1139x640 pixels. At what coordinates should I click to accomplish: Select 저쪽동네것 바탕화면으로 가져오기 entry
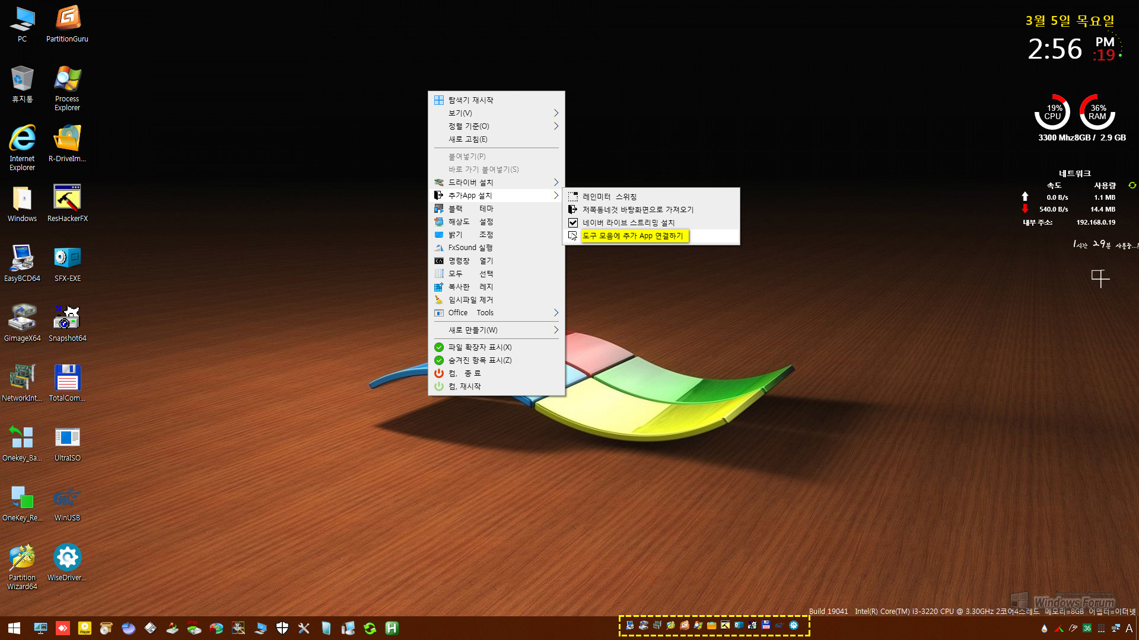651,210
